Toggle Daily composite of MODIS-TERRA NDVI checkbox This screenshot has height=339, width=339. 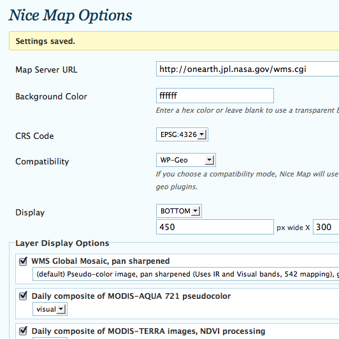click(23, 331)
